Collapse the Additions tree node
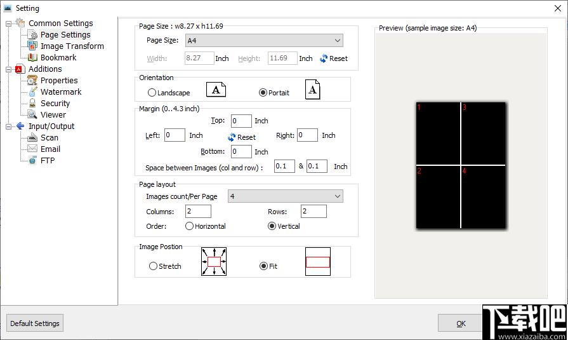Screen dimensions: 568x340 (x=8, y=70)
